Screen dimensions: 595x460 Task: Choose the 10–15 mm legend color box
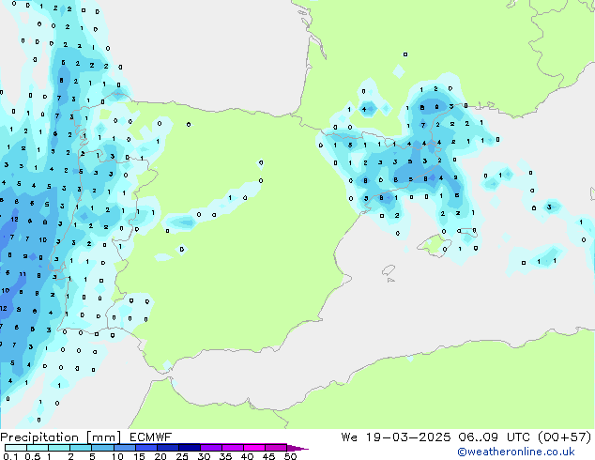pos(124,448)
